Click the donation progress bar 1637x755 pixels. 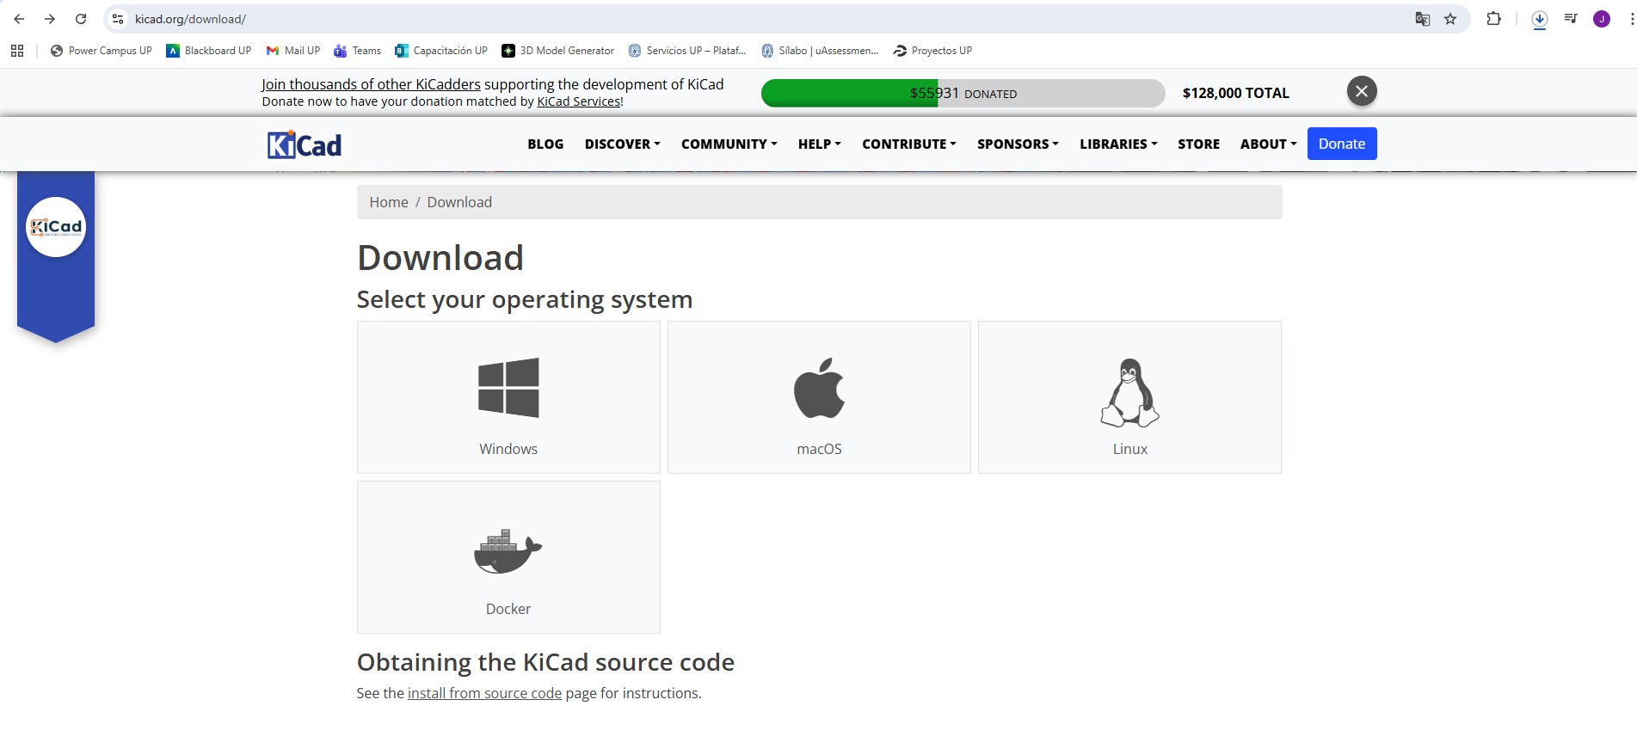tap(963, 93)
